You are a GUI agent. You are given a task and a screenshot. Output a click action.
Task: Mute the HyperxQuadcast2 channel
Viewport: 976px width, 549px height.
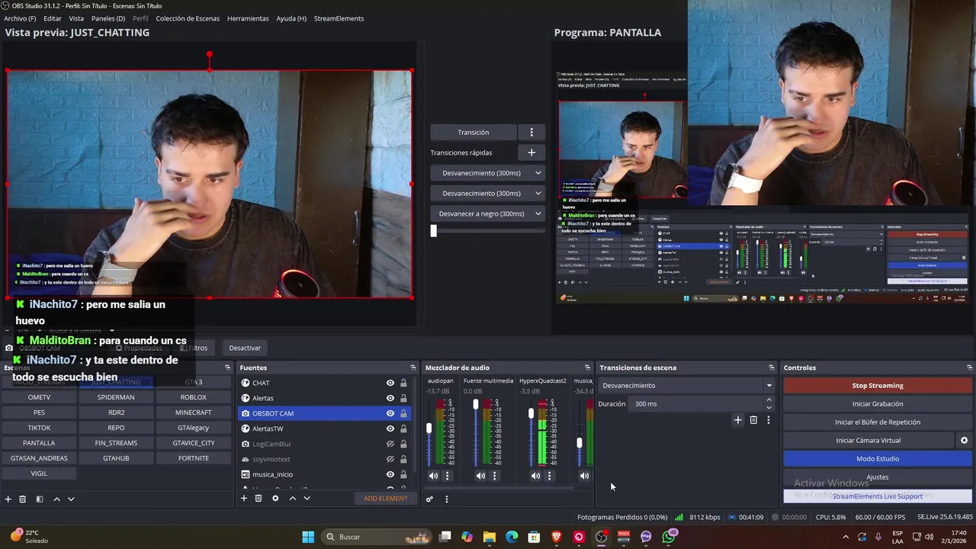[x=535, y=476]
